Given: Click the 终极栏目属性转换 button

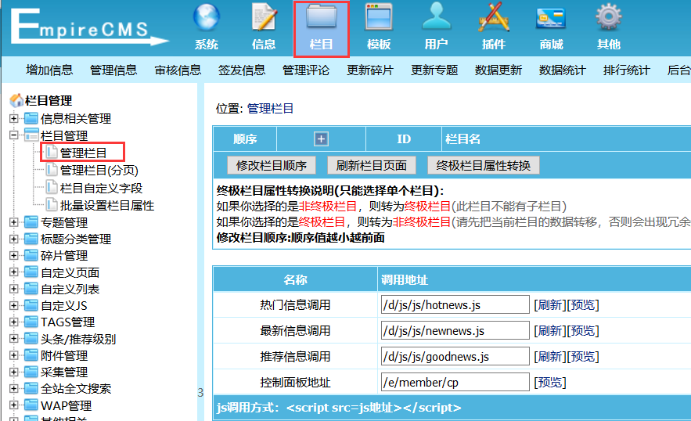Looking at the screenshot, I should 484,165.
